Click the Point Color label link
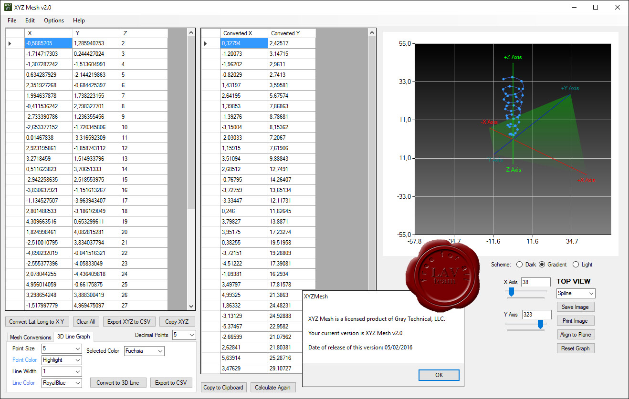This screenshot has height=399, width=629. point(24,360)
